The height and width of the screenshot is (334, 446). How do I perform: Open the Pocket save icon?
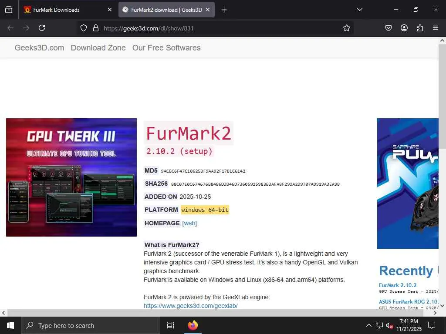389,28
